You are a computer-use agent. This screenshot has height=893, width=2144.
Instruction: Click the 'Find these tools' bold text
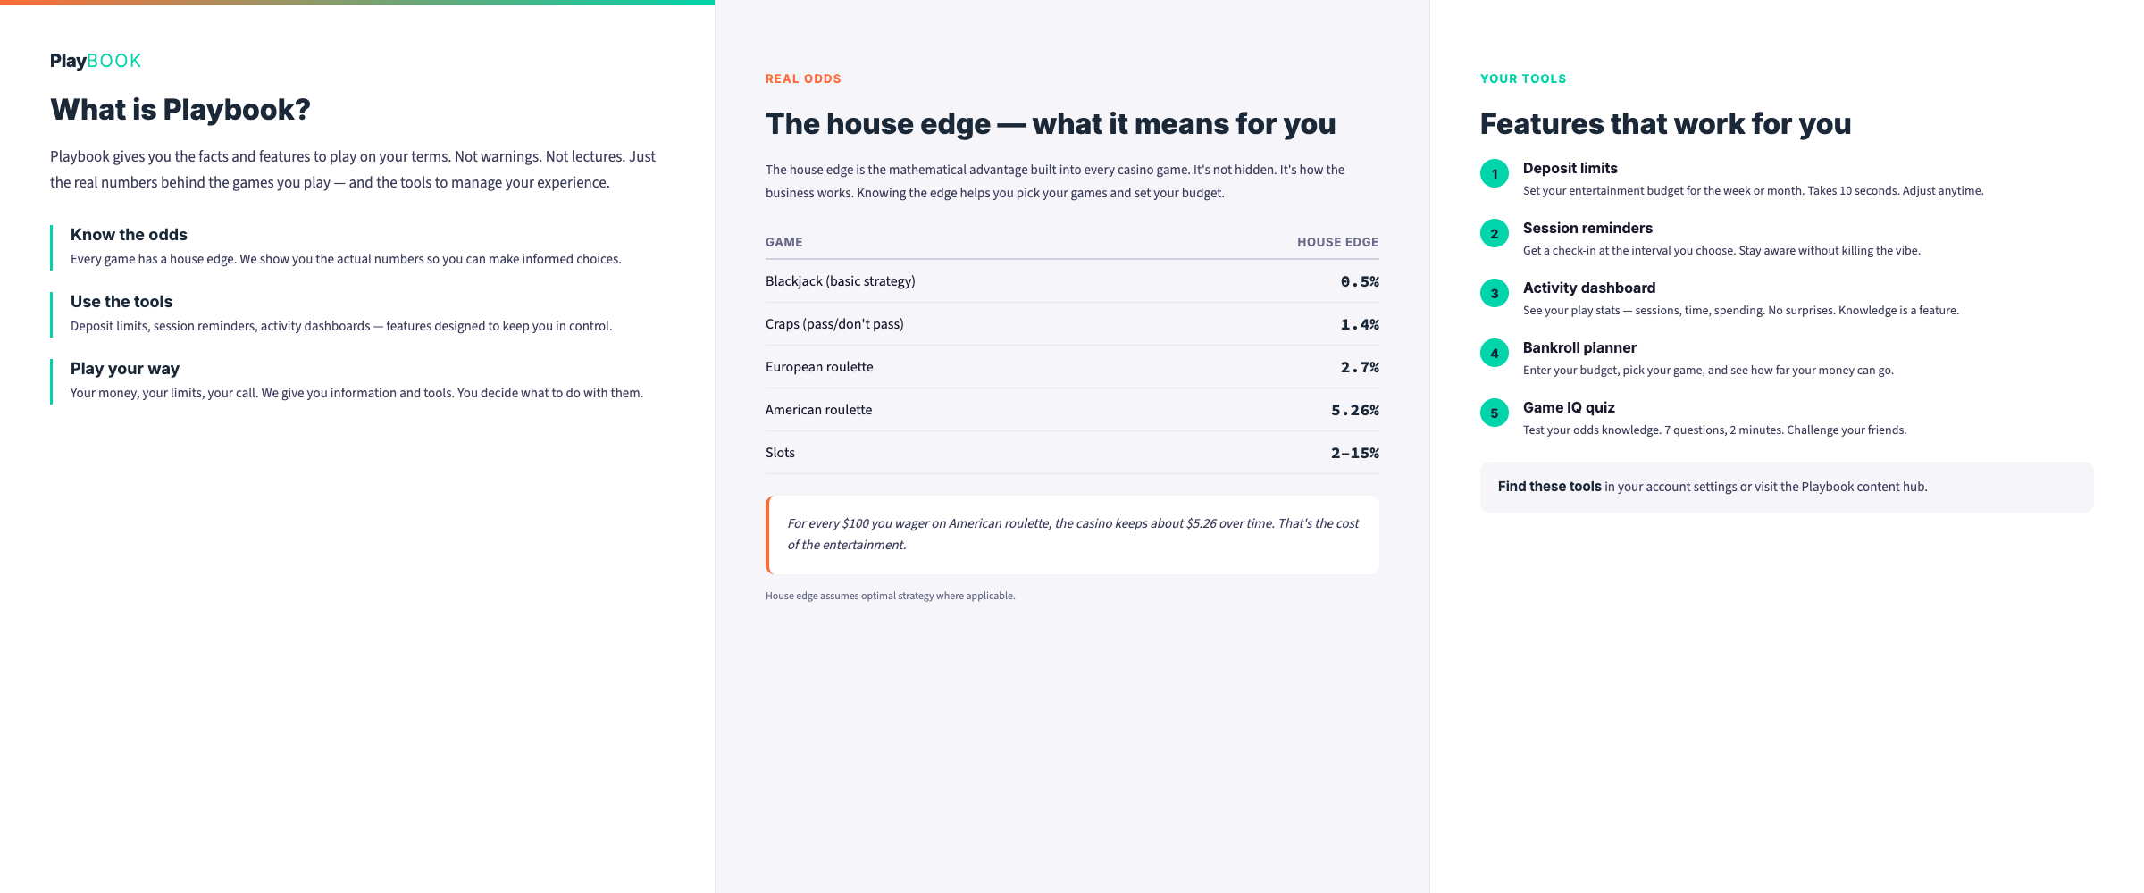1549,487
